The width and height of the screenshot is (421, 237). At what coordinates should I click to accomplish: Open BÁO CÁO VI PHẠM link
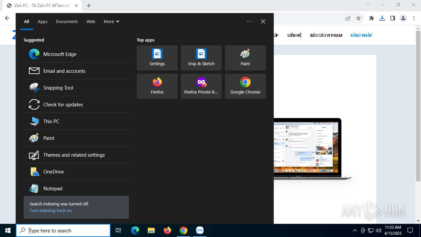coord(326,35)
